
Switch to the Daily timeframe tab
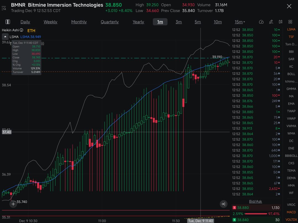click(25, 22)
